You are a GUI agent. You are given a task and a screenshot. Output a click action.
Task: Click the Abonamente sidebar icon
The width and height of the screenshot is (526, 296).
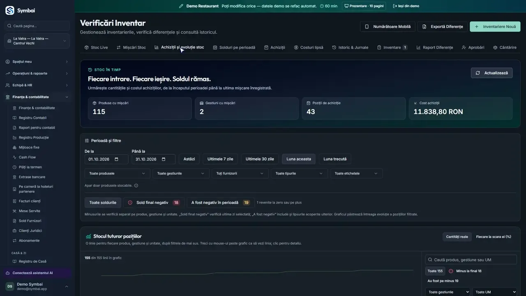15,241
